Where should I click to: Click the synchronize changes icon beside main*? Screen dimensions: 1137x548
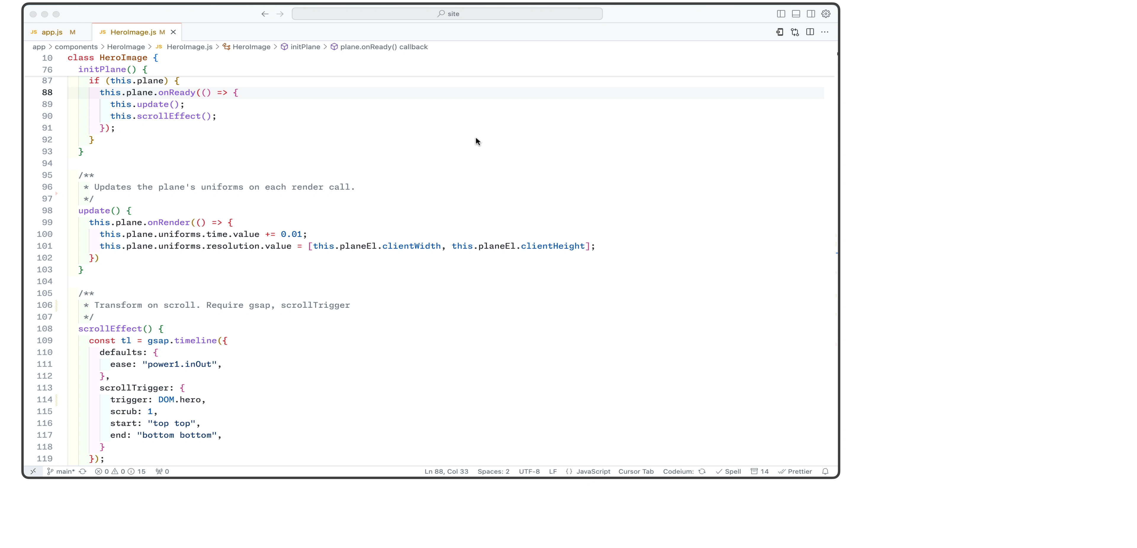click(x=83, y=471)
